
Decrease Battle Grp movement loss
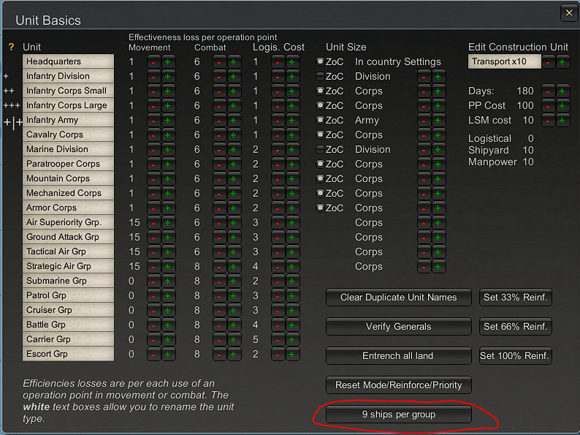point(153,325)
